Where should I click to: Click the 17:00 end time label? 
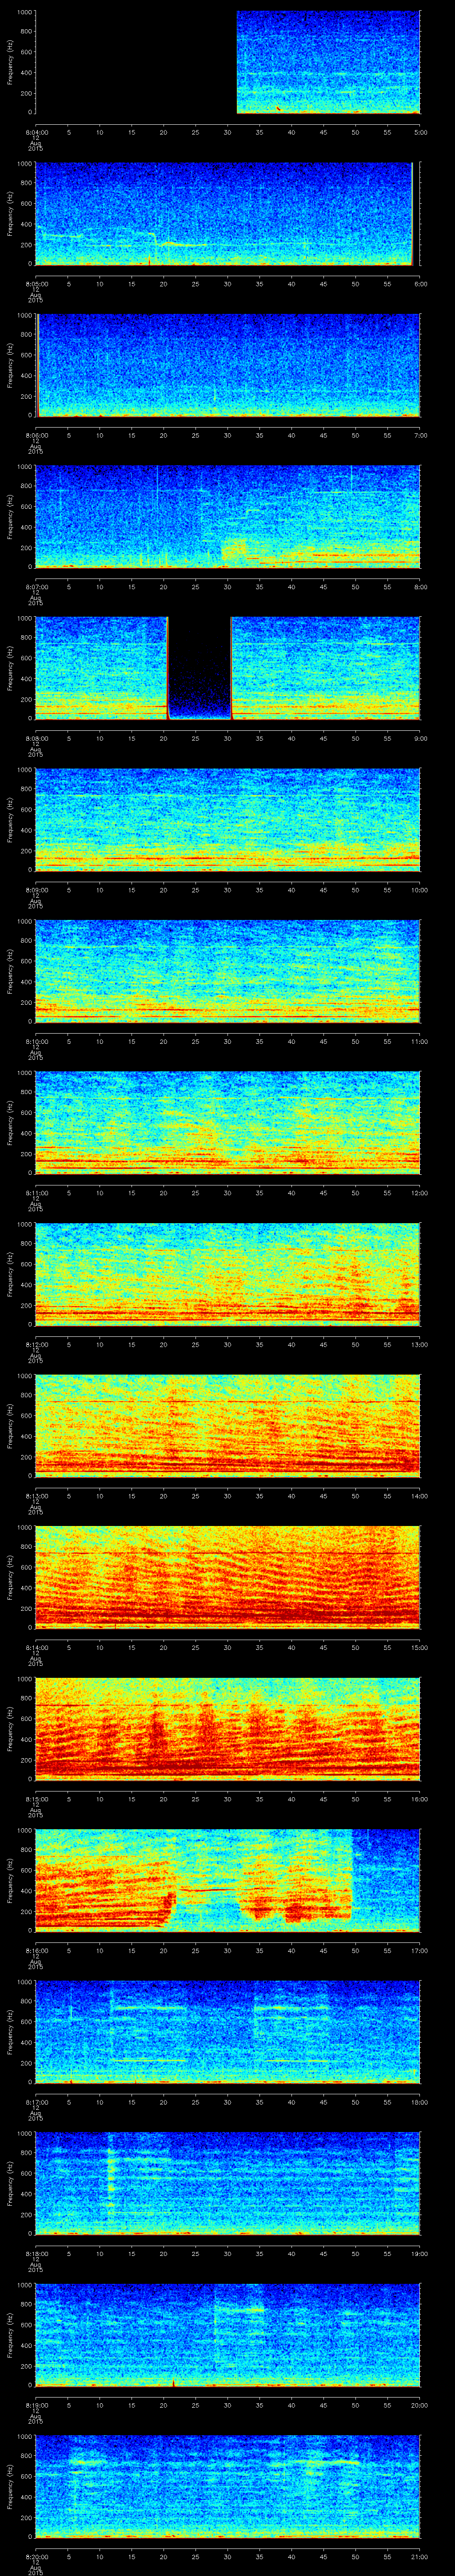pos(420,1950)
